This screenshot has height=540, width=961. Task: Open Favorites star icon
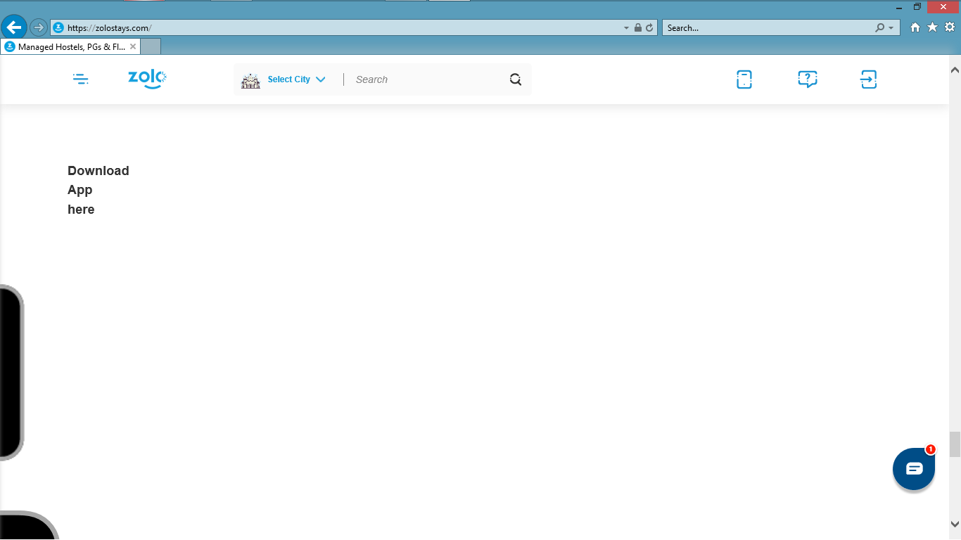[x=932, y=27]
